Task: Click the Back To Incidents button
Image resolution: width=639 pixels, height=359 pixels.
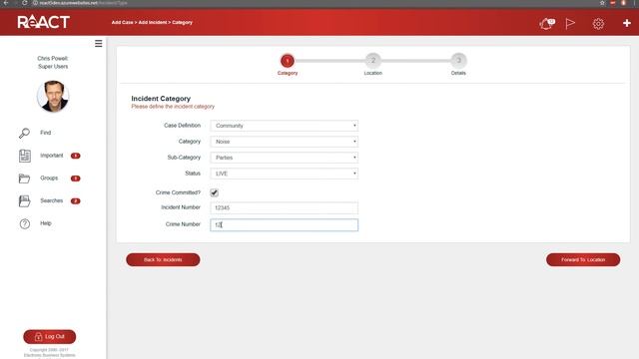Action: click(x=163, y=259)
